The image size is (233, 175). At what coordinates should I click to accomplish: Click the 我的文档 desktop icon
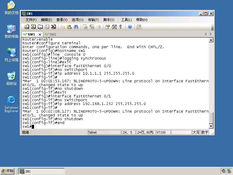(11, 8)
